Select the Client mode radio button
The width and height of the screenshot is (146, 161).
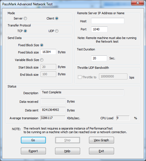(57, 18)
